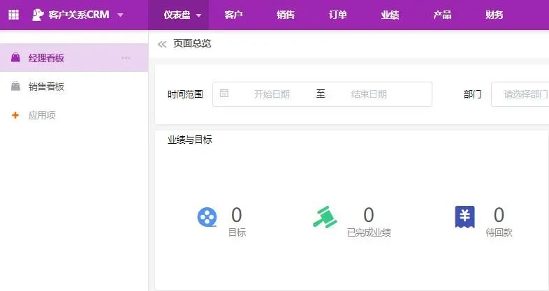Click the 目标 value 0
Image resolution: width=549 pixels, height=291 pixels.
237,215
